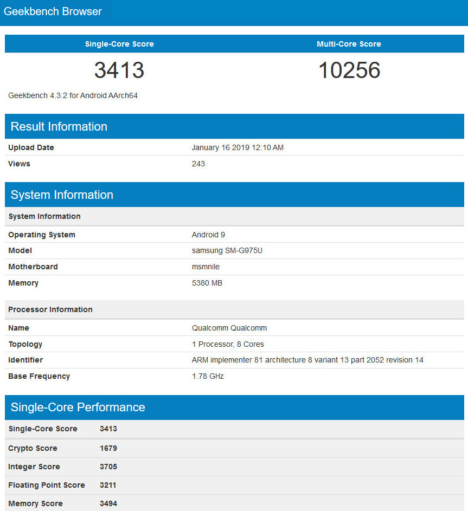Viewport: 468px width, 511px height.
Task: Select the msmnile motherboard value
Action: coord(206,267)
